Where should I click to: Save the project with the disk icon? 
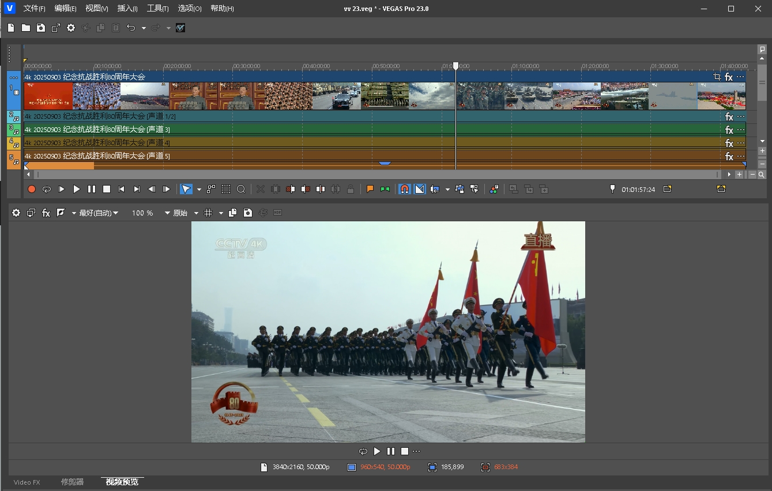(41, 28)
